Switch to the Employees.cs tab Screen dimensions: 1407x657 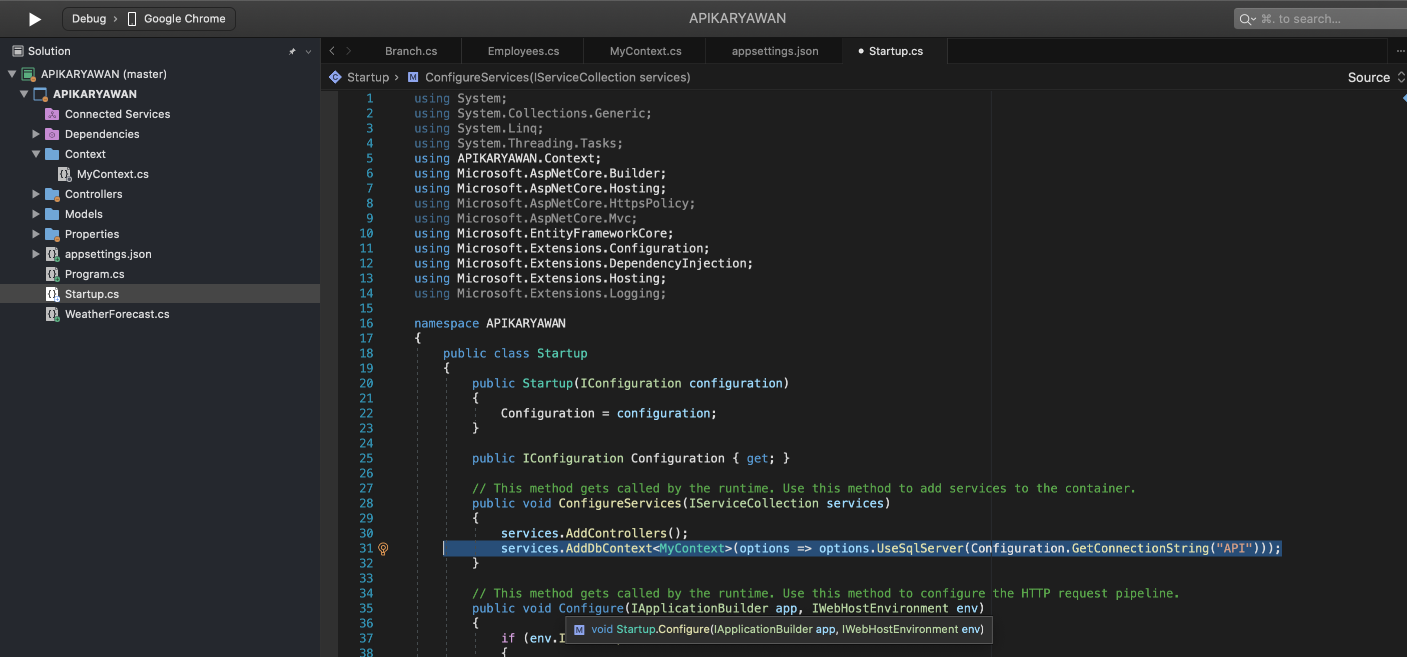pos(523,50)
